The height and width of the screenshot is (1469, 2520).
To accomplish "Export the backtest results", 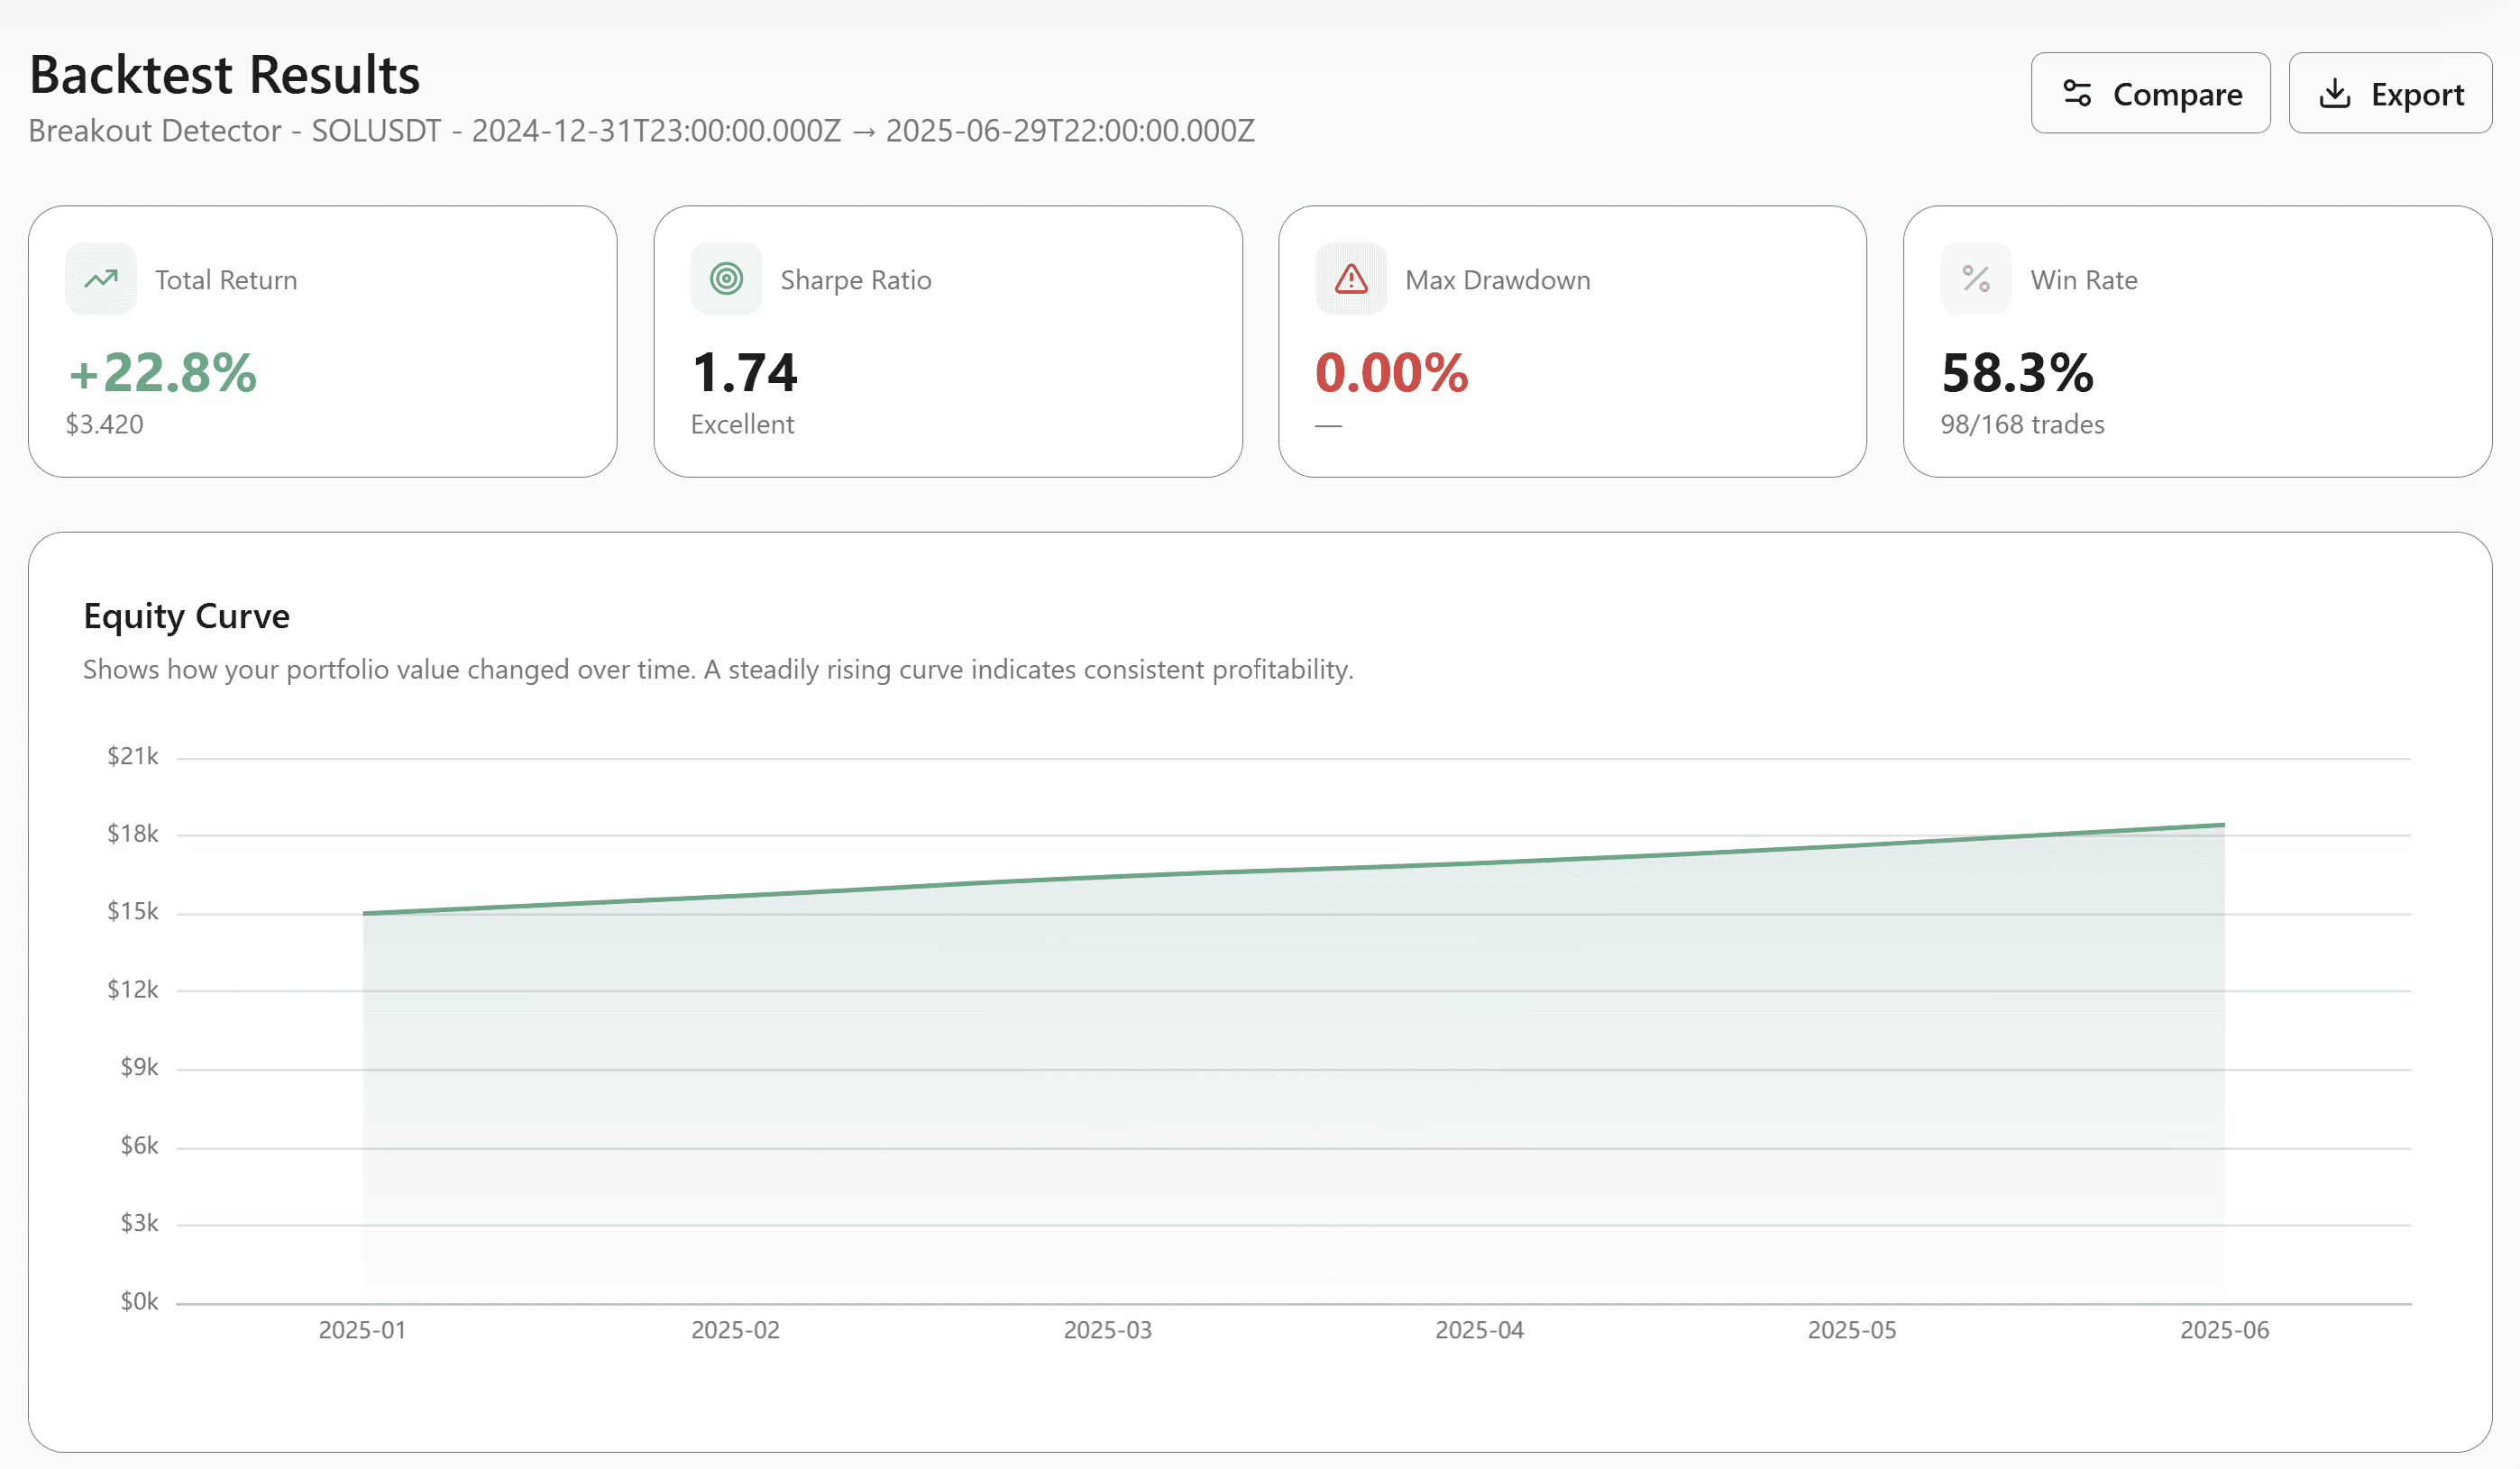I will [2390, 93].
